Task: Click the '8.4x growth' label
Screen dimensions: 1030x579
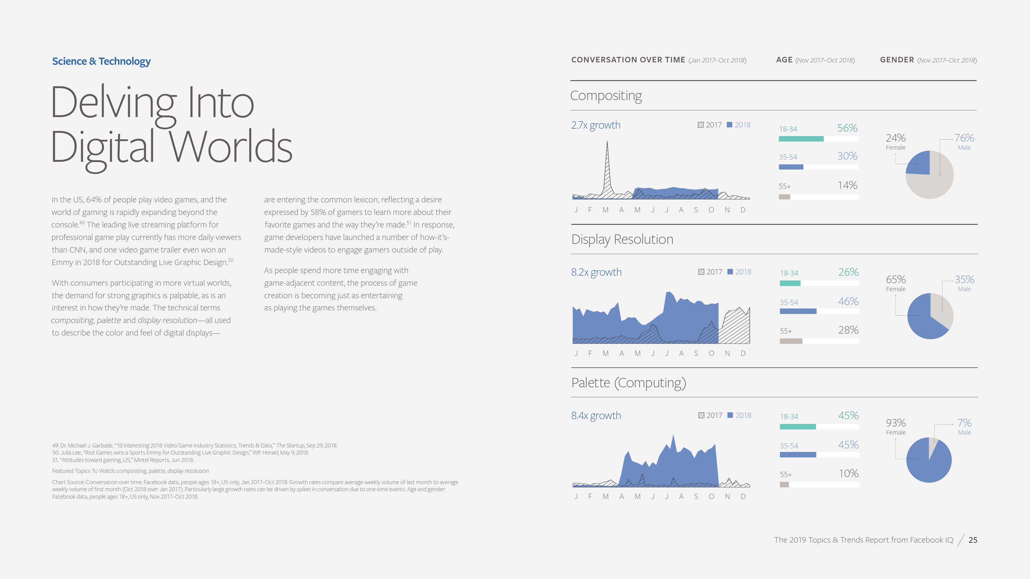Action: [x=596, y=416]
